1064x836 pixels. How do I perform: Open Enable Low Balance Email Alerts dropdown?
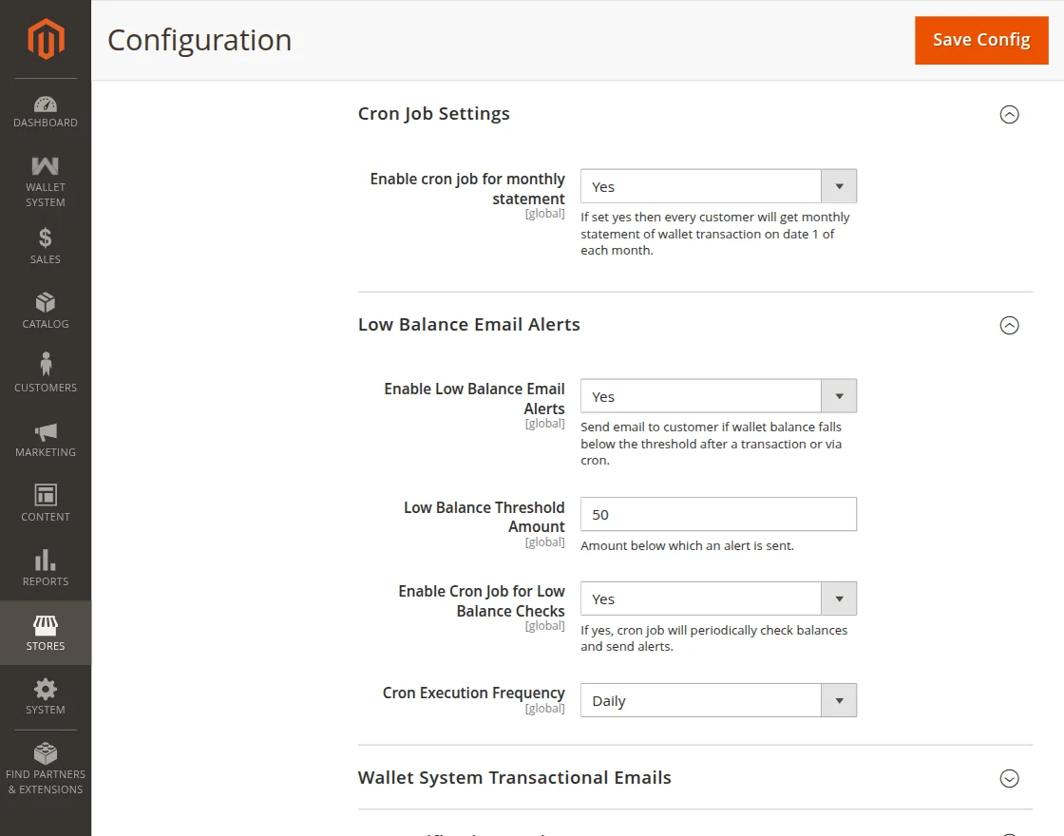click(718, 396)
